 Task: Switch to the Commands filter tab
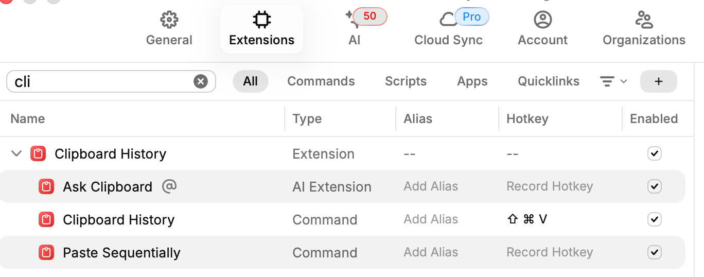(x=321, y=81)
